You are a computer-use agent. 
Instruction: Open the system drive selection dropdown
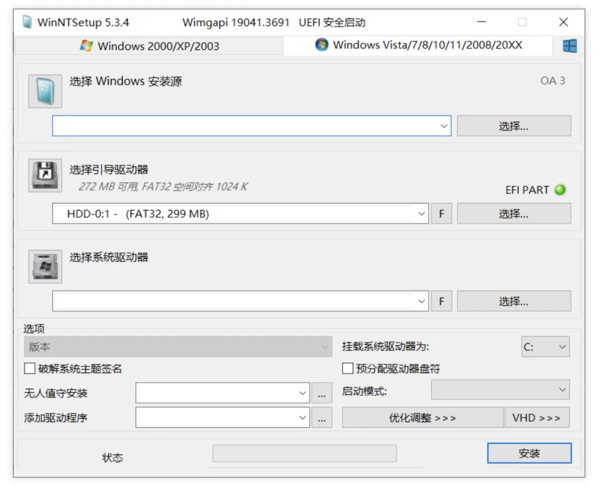coord(421,301)
